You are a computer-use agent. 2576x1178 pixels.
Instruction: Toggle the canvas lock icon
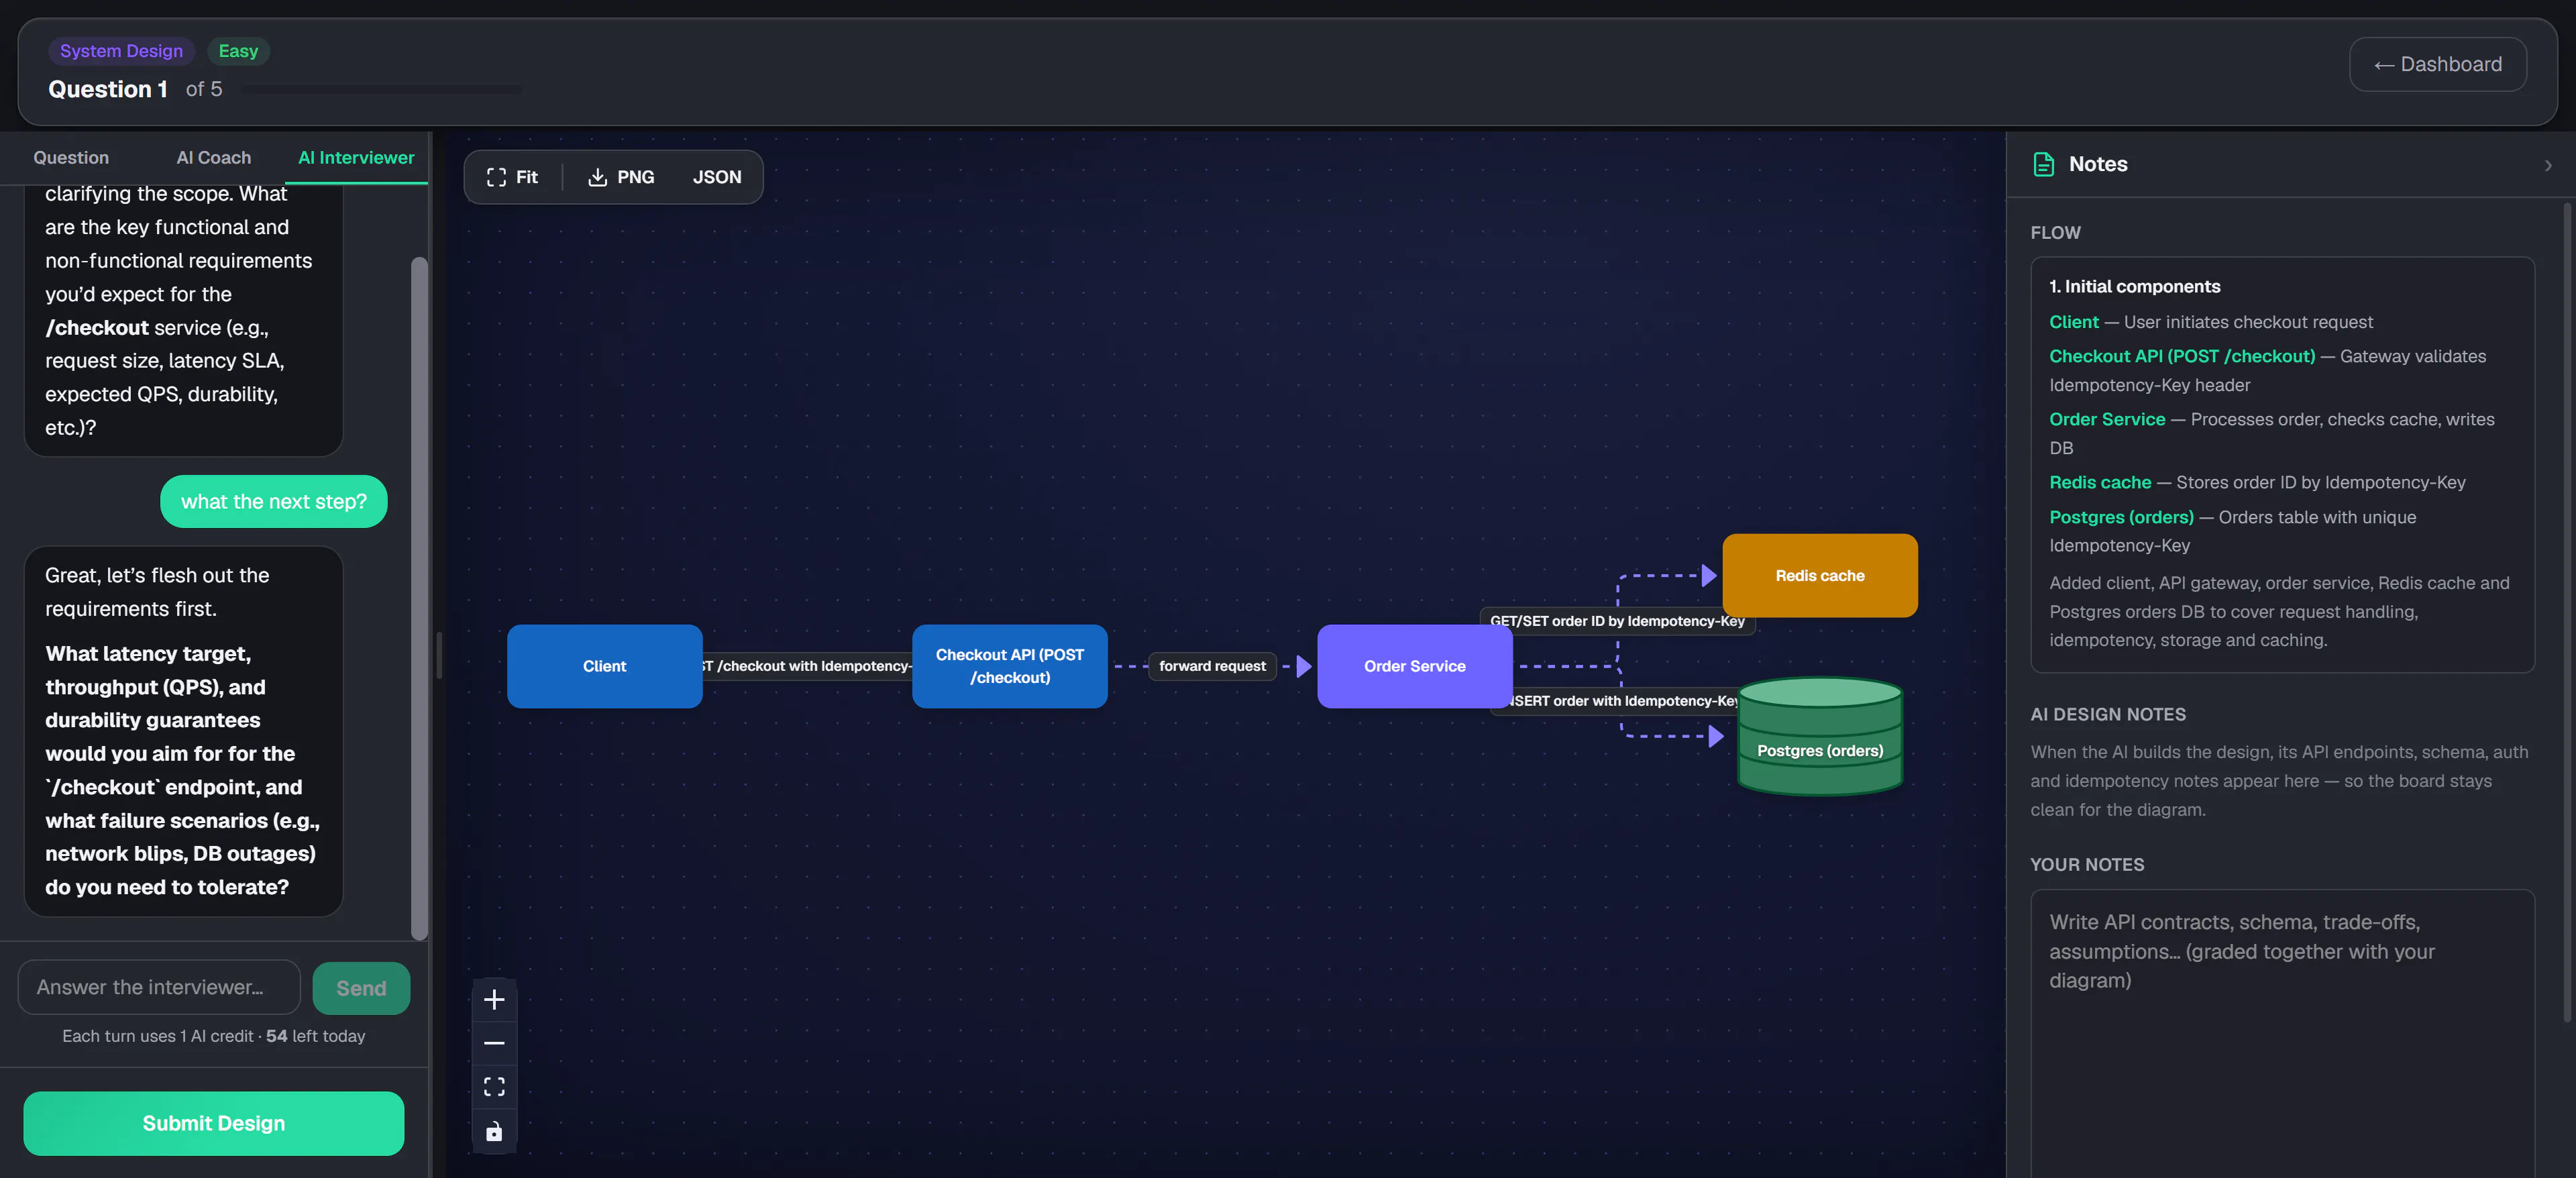[x=494, y=1132]
